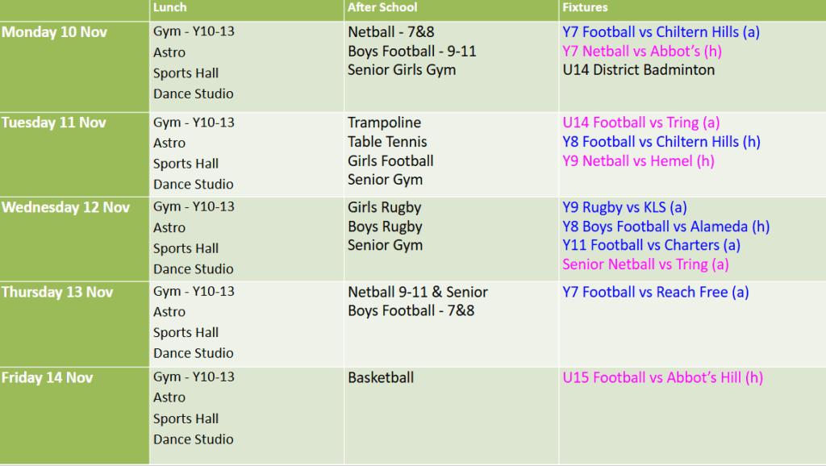Open Senior Netball vs Tring fixture
Screen dimensions: 826x466
pyautogui.click(x=645, y=264)
